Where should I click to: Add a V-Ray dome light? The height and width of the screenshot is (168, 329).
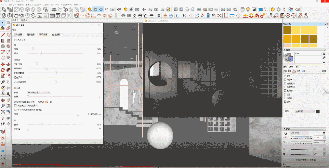coord(110,16)
